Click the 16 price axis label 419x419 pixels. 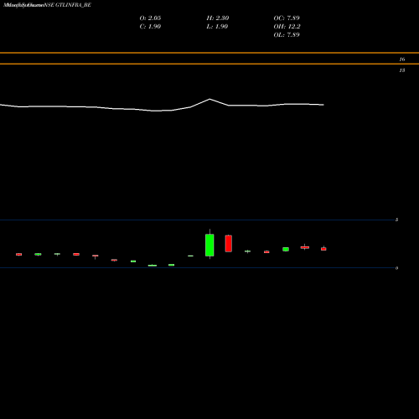pos(402,59)
